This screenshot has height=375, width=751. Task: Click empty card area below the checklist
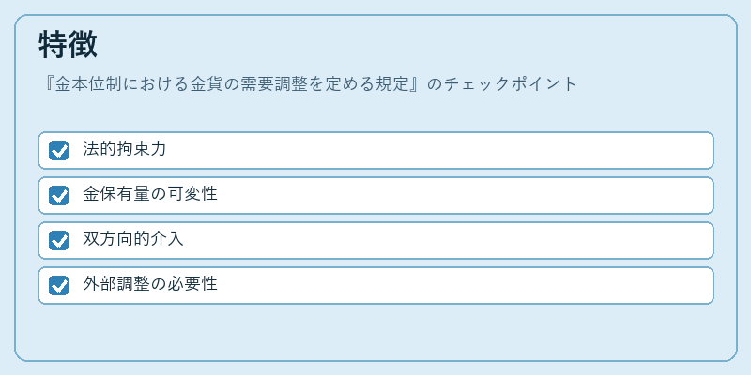click(x=375, y=332)
